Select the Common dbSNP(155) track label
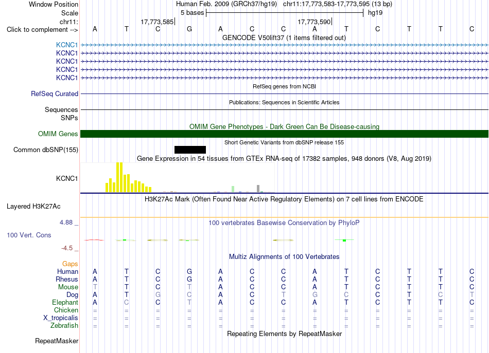The width and height of the screenshot is (489, 353). click(x=46, y=150)
